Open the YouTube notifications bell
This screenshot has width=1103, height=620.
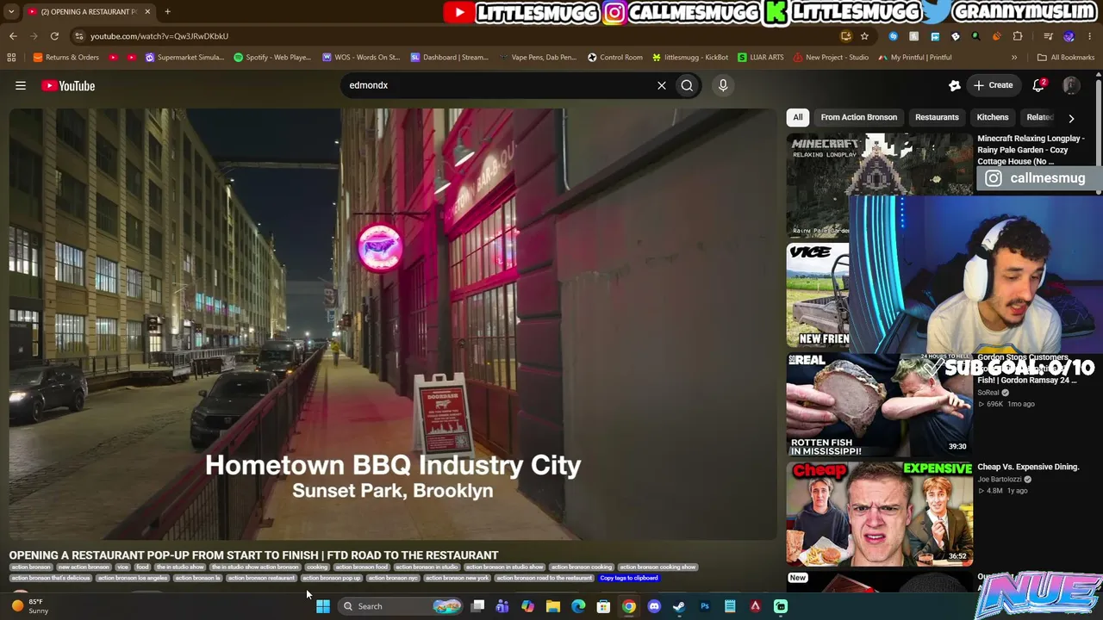coord(1039,85)
